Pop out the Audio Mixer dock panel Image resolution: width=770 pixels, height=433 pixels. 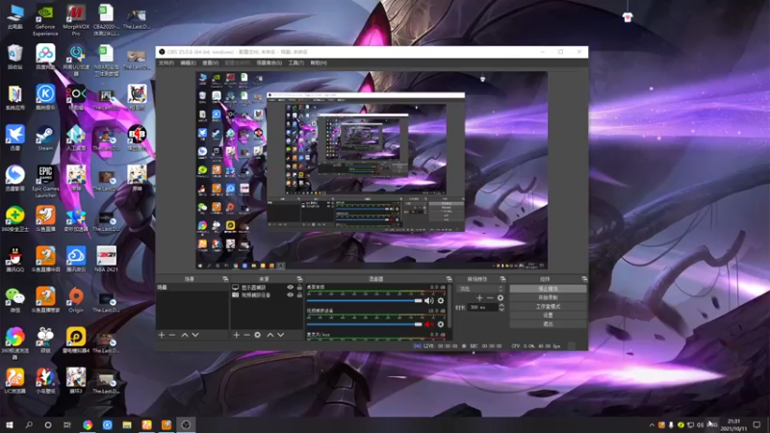(x=449, y=279)
